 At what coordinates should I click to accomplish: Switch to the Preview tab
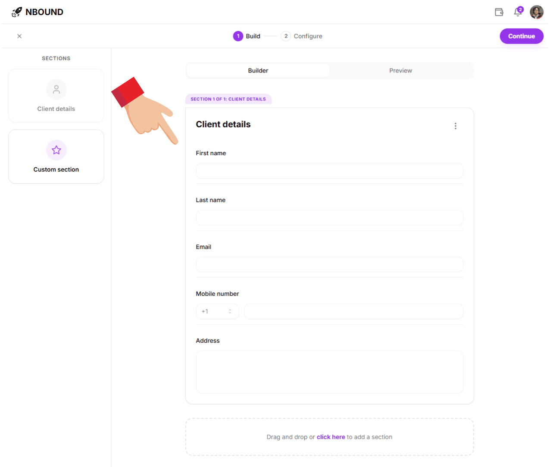click(400, 71)
